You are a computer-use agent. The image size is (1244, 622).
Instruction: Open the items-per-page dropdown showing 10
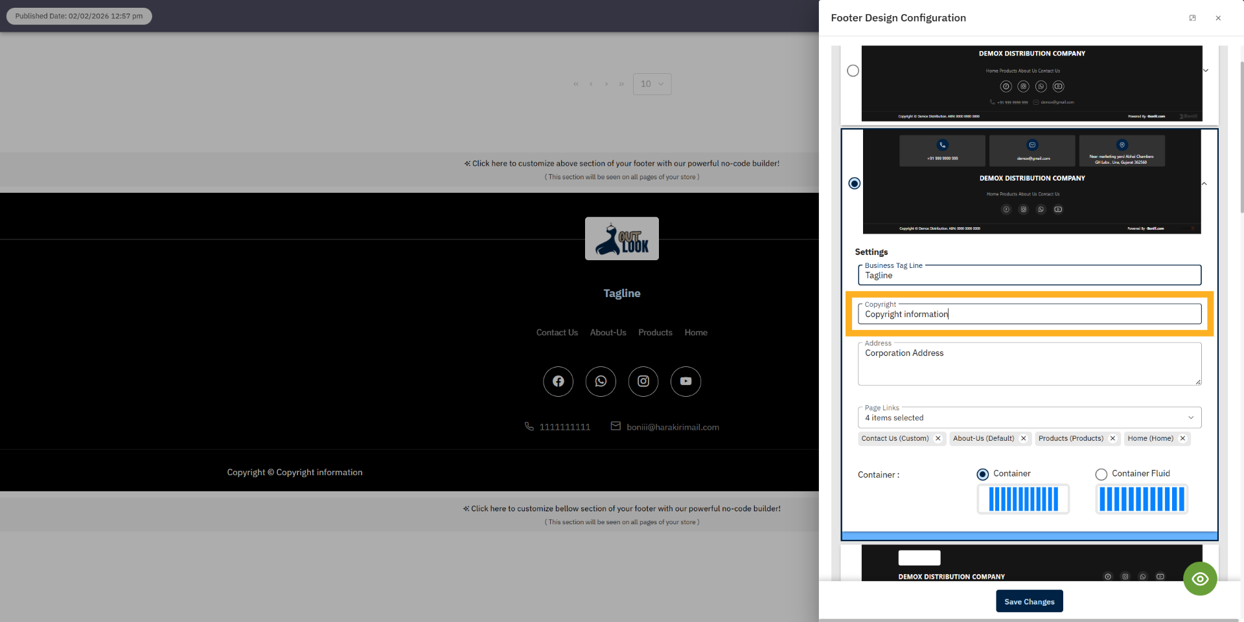pos(652,83)
